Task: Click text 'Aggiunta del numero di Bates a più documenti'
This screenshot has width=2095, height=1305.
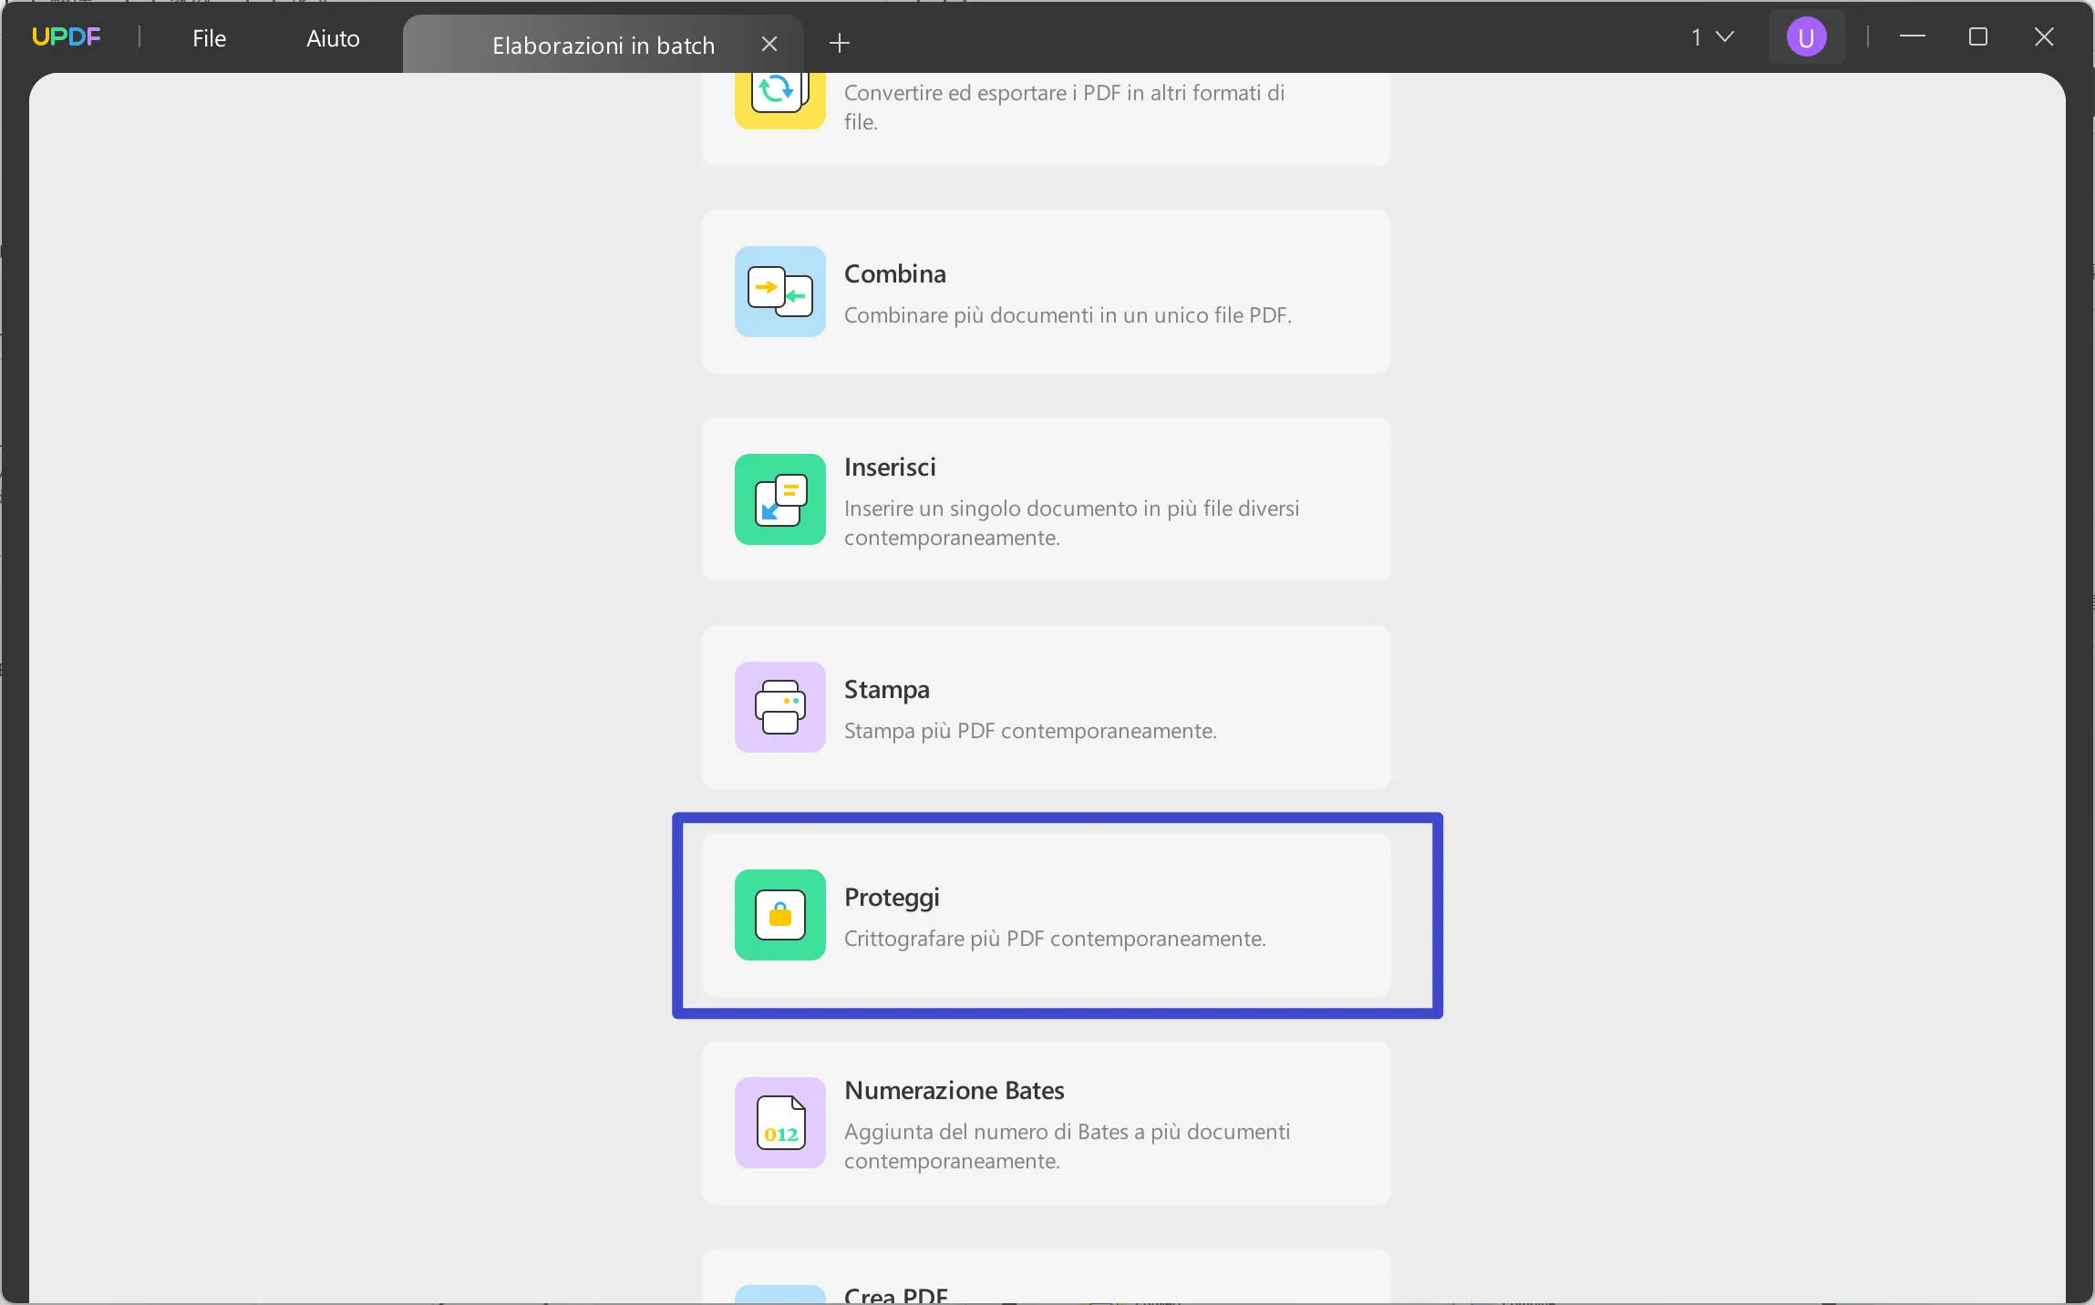Action: (1067, 1132)
